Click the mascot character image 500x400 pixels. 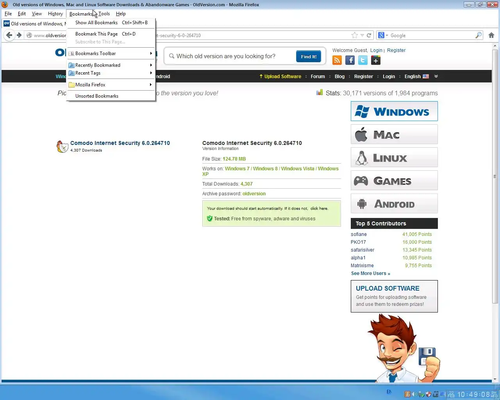click(x=404, y=348)
